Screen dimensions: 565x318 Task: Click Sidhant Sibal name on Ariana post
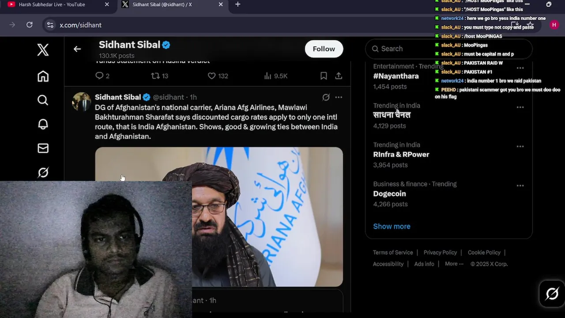tap(118, 97)
